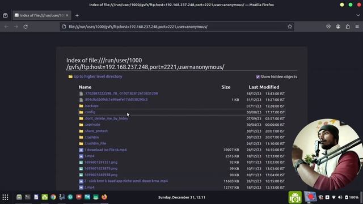The height and width of the screenshot is (204, 363).
Task: Open the hidden file starting .1702887222598
Action: pyautogui.click(x=121, y=93)
